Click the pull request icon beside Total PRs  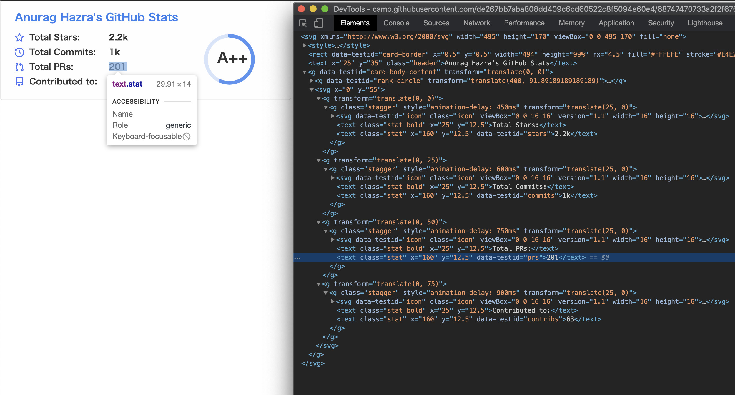tap(19, 67)
